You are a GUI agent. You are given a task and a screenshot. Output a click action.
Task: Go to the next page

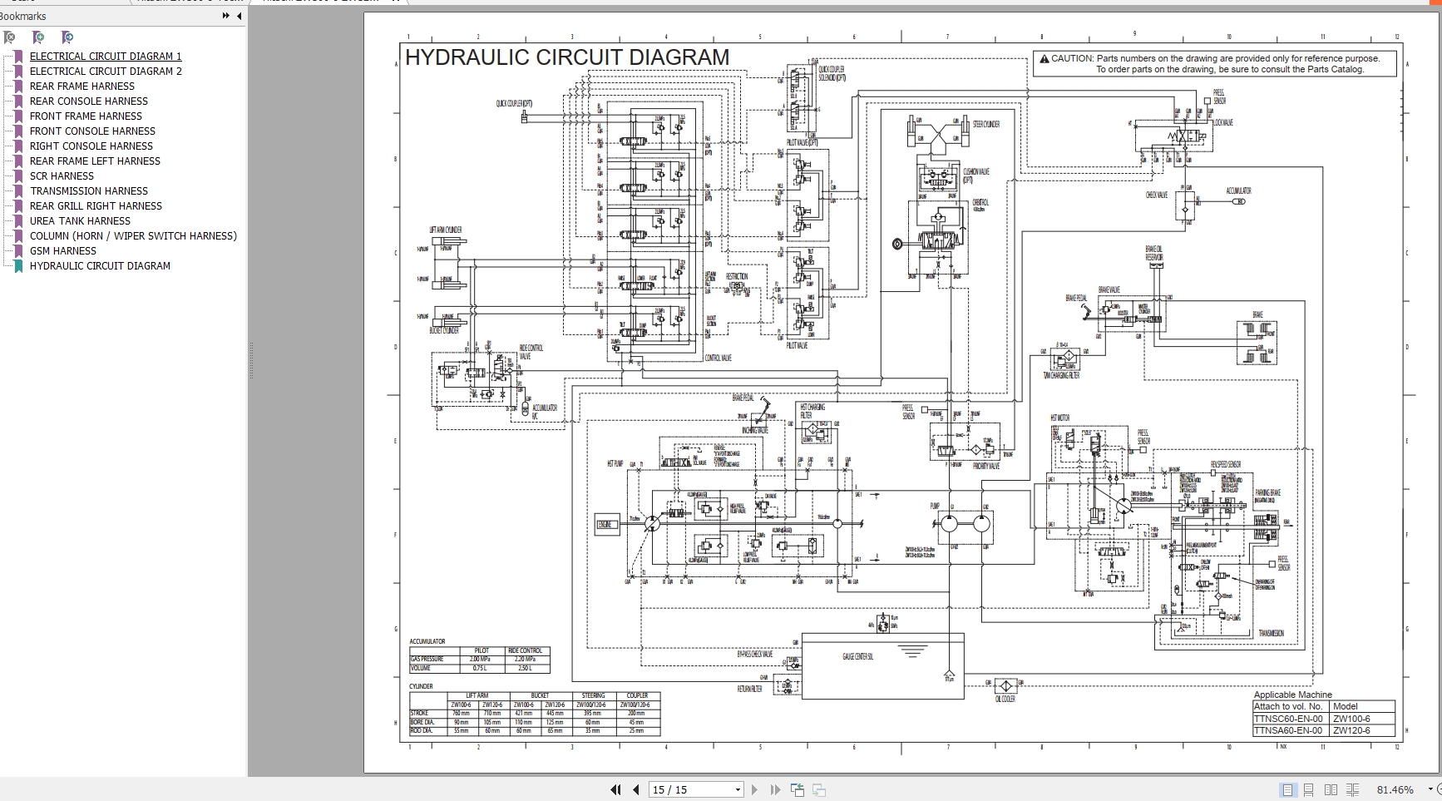click(754, 789)
